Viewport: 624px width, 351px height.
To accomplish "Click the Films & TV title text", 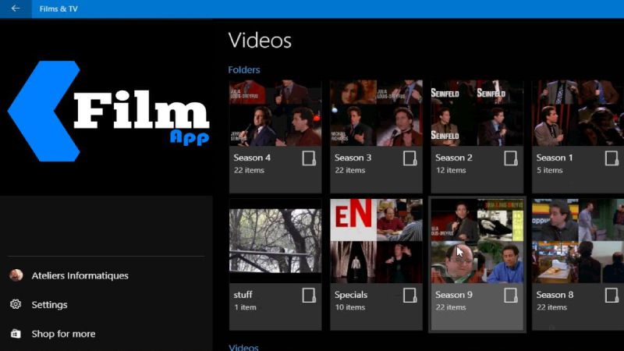I will [x=58, y=9].
